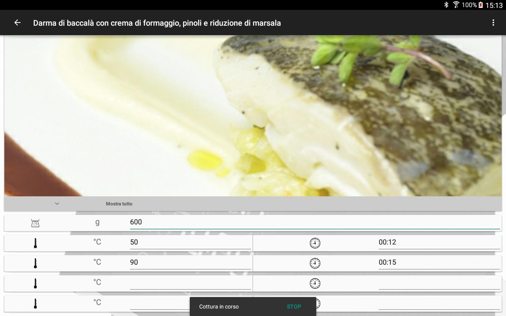Tap thermometer icon in the 50 °C row

coord(35,243)
